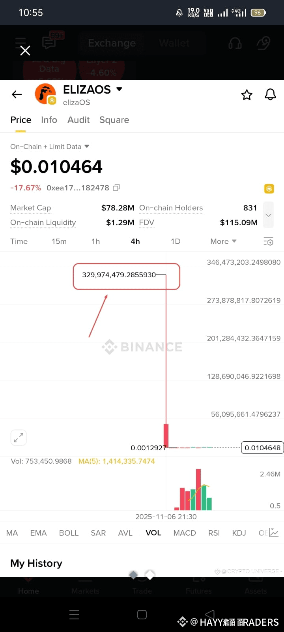Open More timeframes dropdown
This screenshot has height=632, width=284.
(223, 241)
